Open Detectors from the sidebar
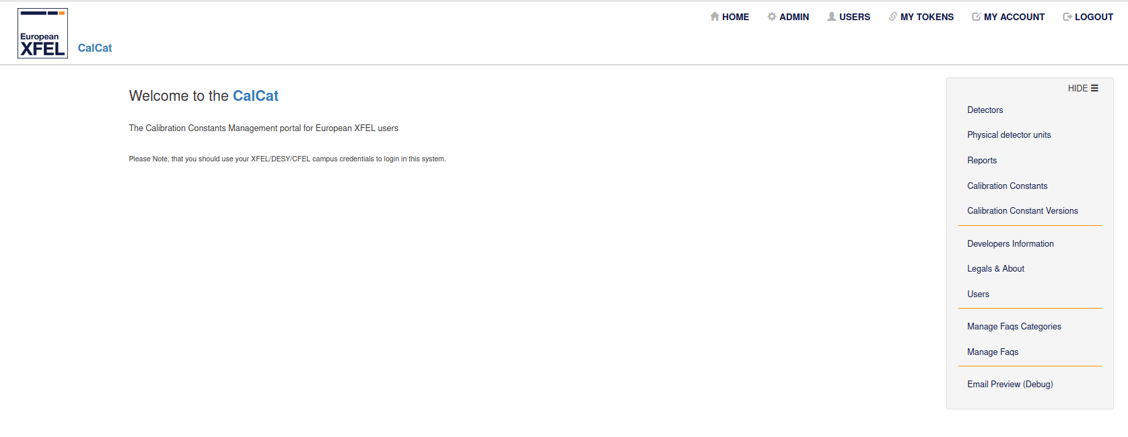This screenshot has height=437, width=1128. coord(985,110)
